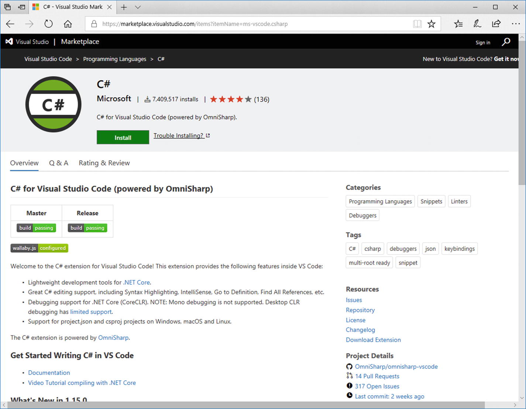The image size is (526, 409).
Task: Open the Issues resource link
Action: (x=354, y=300)
